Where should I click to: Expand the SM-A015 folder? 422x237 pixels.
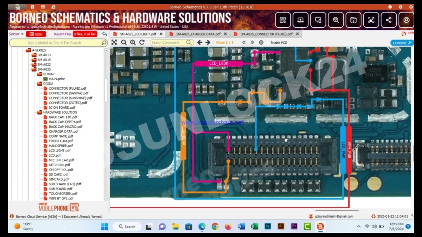click(34, 60)
